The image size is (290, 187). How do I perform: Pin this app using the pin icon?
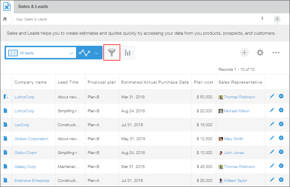[262, 19]
